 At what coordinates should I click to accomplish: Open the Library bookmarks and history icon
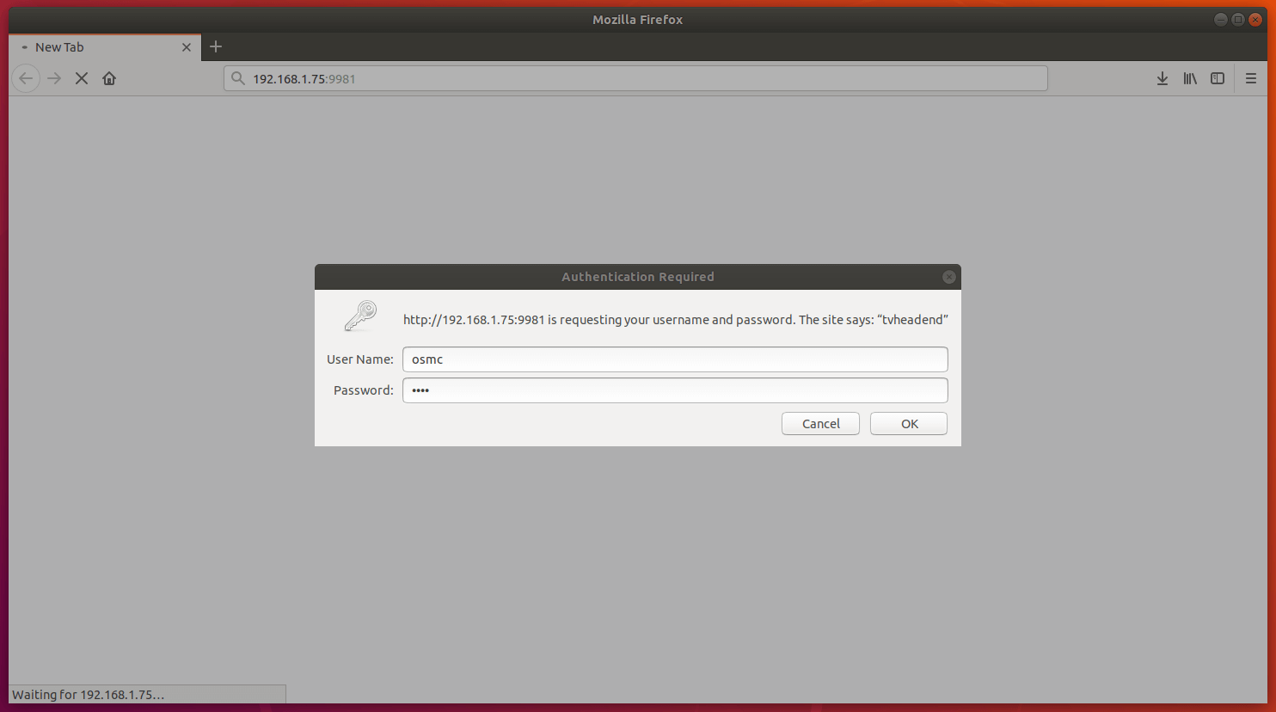(1190, 78)
